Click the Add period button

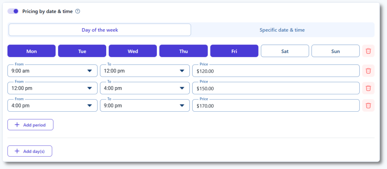(30, 125)
